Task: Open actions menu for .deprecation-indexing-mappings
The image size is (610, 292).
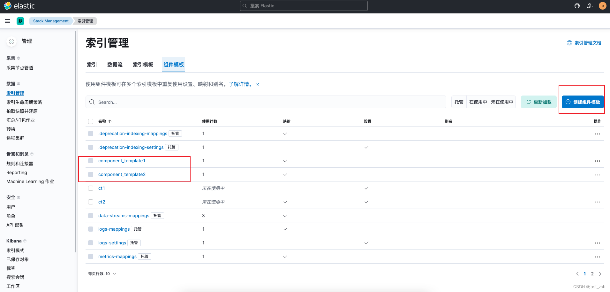Action: point(598,134)
